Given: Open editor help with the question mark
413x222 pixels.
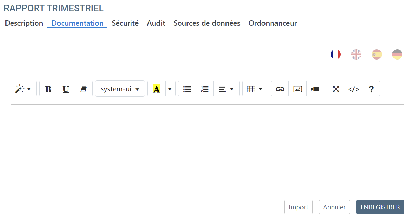Looking at the screenshot, I should [x=371, y=89].
